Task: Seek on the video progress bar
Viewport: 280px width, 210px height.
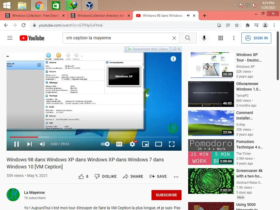Action: 94,137
